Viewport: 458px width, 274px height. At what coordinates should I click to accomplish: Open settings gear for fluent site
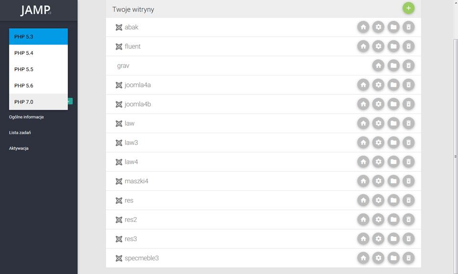[378, 46]
